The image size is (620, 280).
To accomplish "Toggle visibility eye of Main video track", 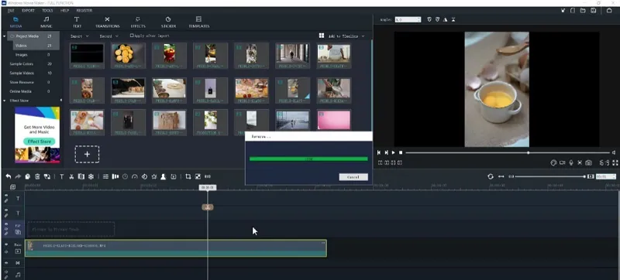I will [x=6, y=244].
